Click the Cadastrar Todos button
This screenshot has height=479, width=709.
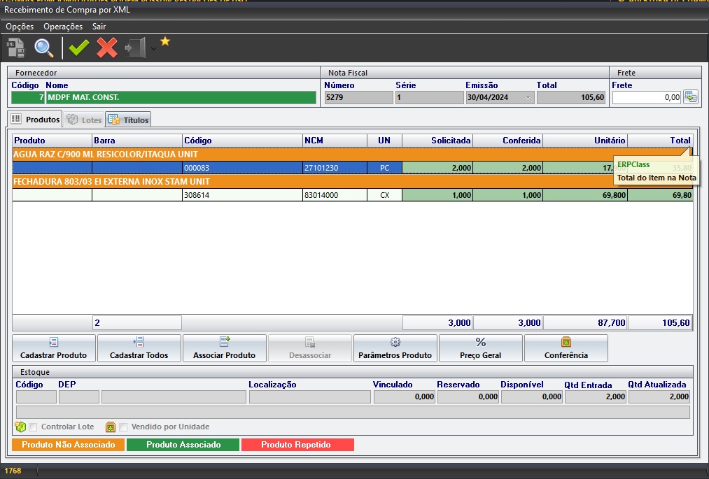coord(139,348)
